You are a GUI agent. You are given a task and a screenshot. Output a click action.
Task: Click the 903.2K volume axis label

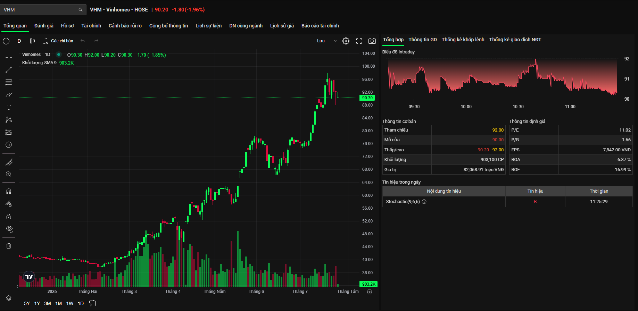point(368,284)
